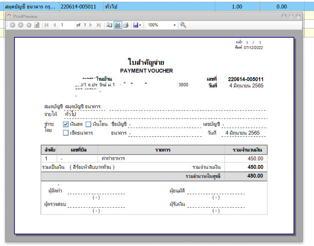Click the ผู้รับเงิน signature label
The image size is (314, 246).
tap(177, 204)
